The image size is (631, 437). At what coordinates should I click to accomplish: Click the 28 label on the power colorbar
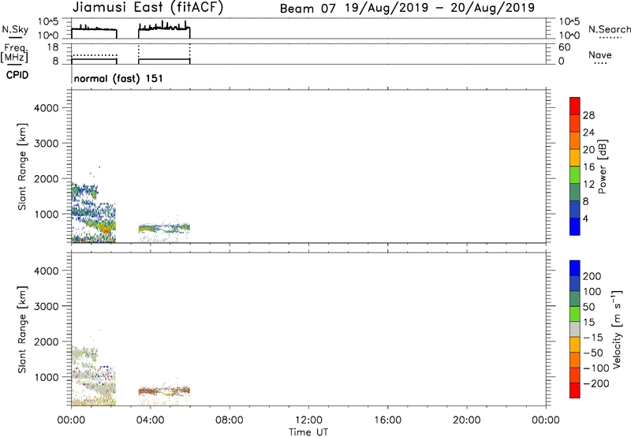(x=588, y=115)
